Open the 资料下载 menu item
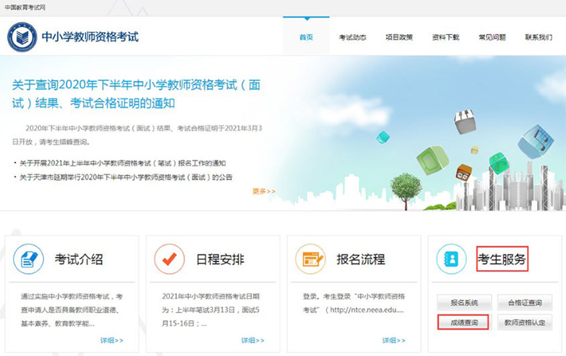Viewport: 566px width, 356px height. (x=445, y=38)
